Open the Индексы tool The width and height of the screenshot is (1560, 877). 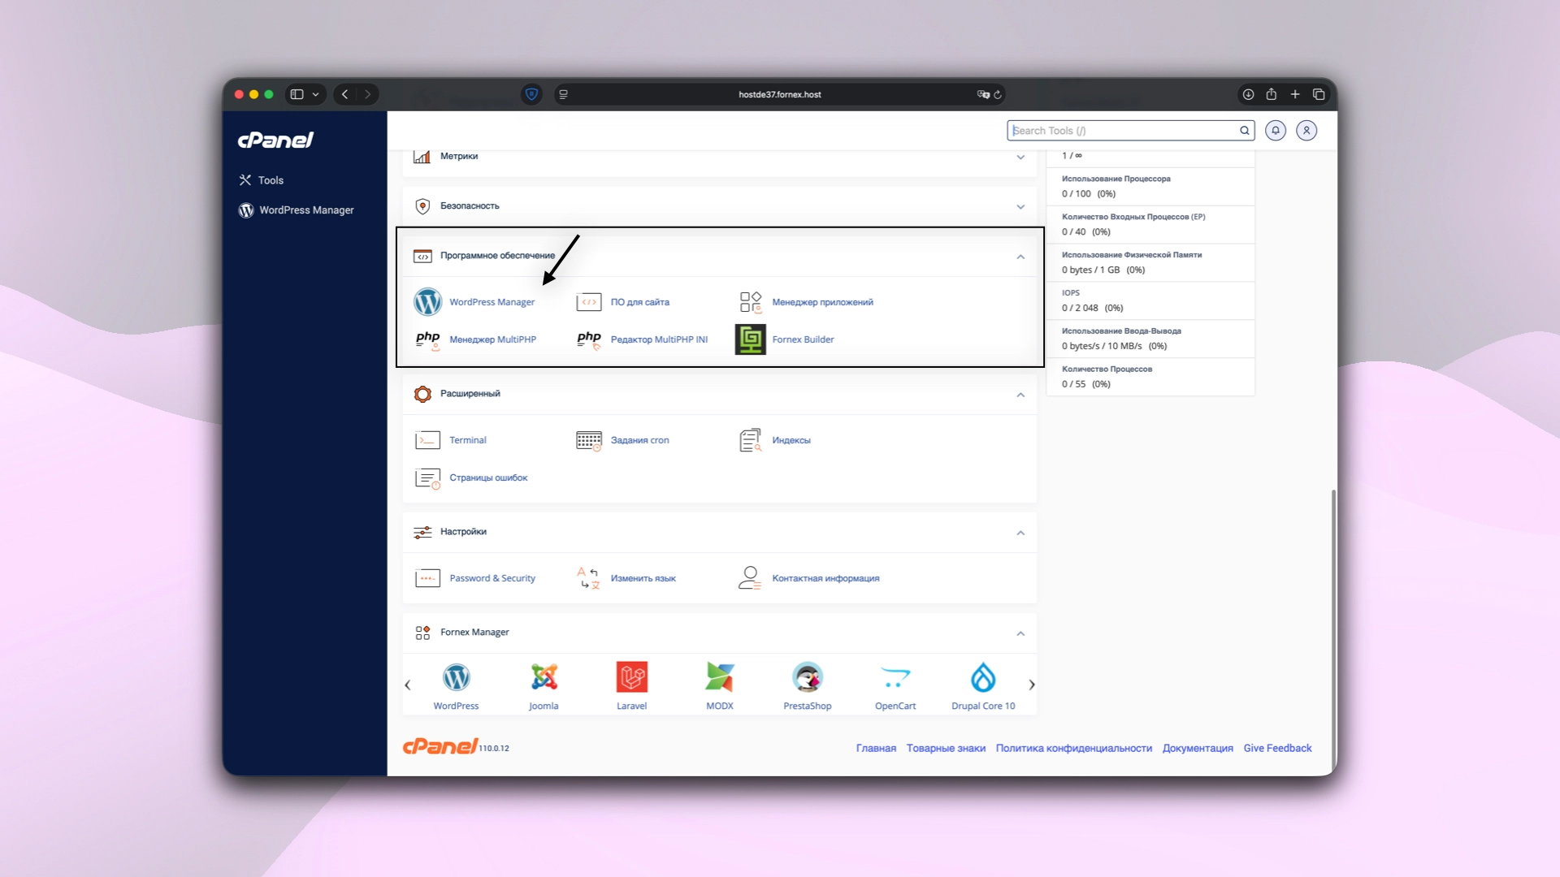pos(792,439)
